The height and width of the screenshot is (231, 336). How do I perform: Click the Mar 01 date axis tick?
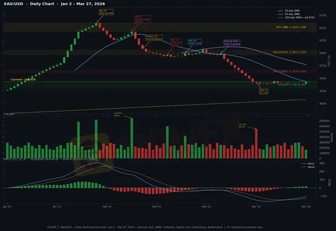(x=157, y=206)
